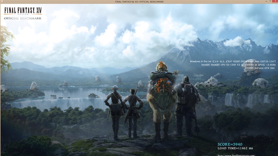
Task: Click the SCORE=3940 result text
Action: click(230, 144)
